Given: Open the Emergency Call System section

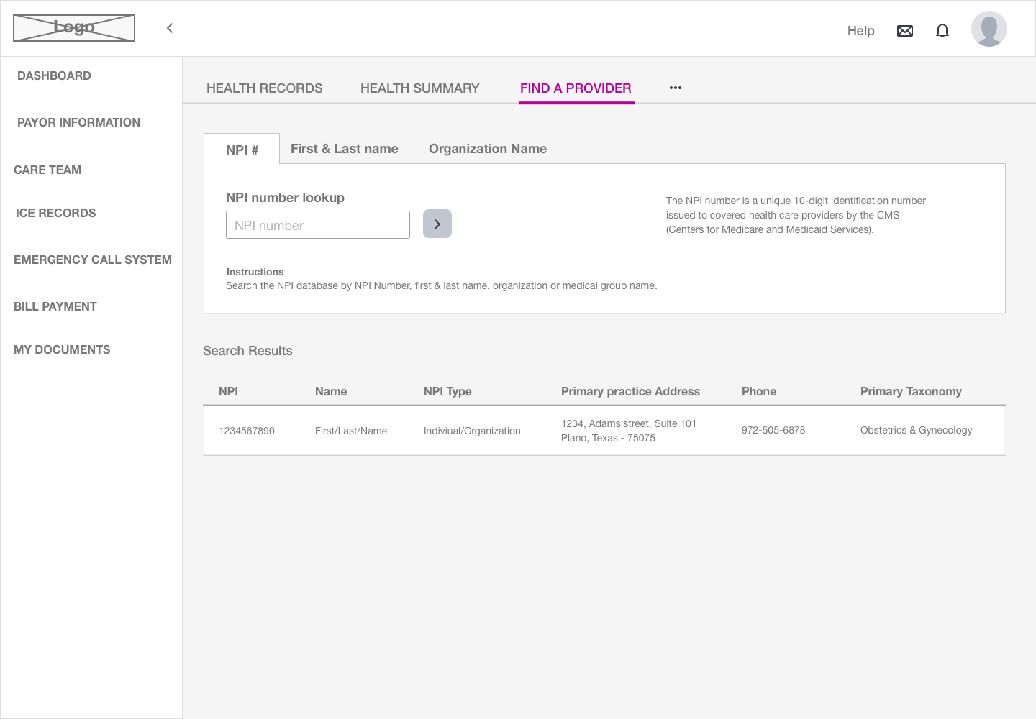Looking at the screenshot, I should (93, 260).
